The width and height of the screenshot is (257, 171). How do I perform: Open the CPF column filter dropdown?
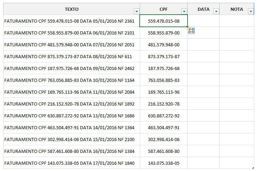pos(184,11)
